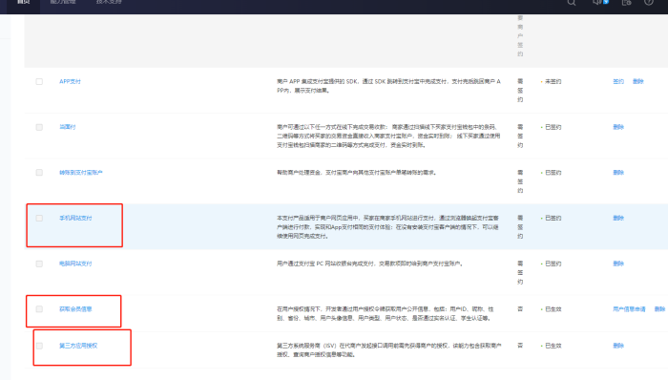Check the 手机网站支付 checkbox
668x380 pixels.
tap(39, 218)
